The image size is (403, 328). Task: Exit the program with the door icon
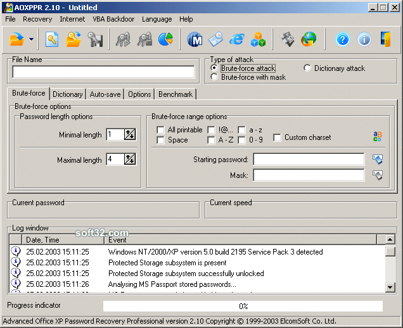click(385, 39)
